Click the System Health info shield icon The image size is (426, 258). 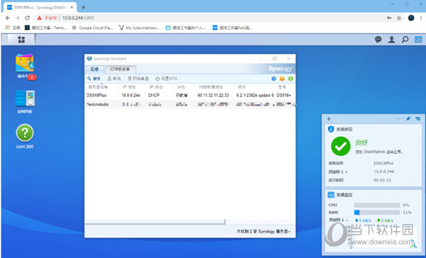(331, 129)
